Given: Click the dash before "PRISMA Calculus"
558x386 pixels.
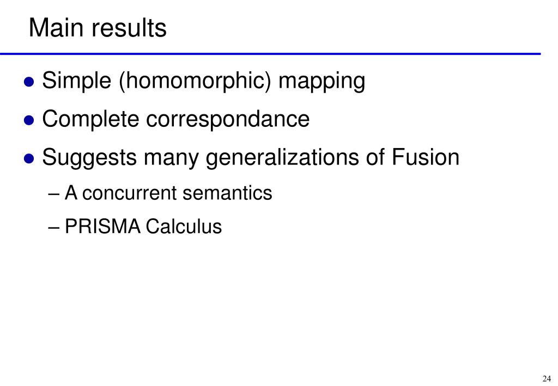Looking at the screenshot, I should point(53,228).
